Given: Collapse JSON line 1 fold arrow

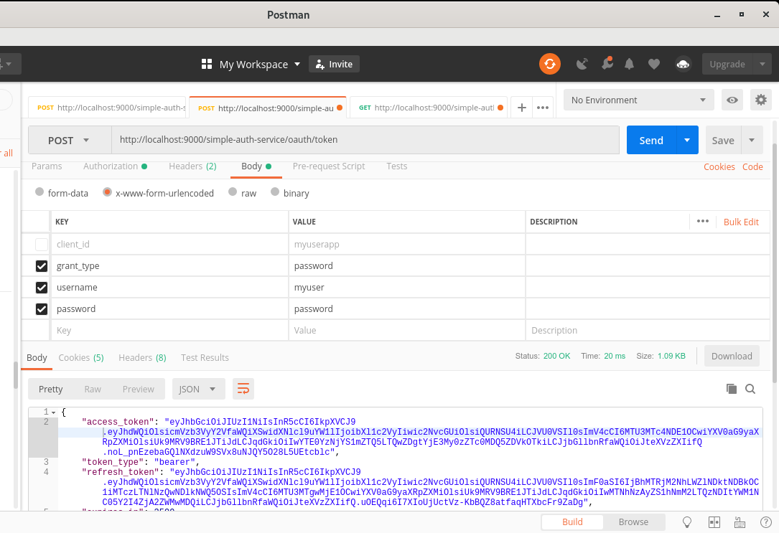Looking at the screenshot, I should coord(53,412).
